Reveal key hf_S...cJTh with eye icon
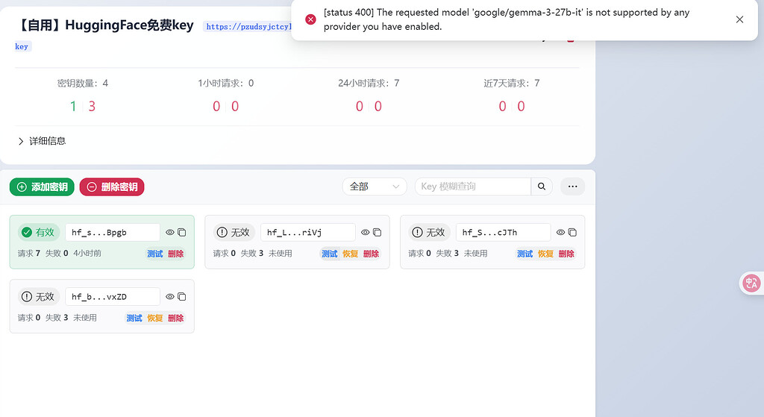 pos(561,232)
